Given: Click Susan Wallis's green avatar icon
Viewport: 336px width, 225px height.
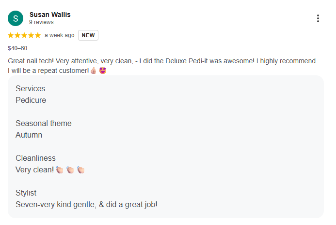Looking at the screenshot, I should point(16,18).
